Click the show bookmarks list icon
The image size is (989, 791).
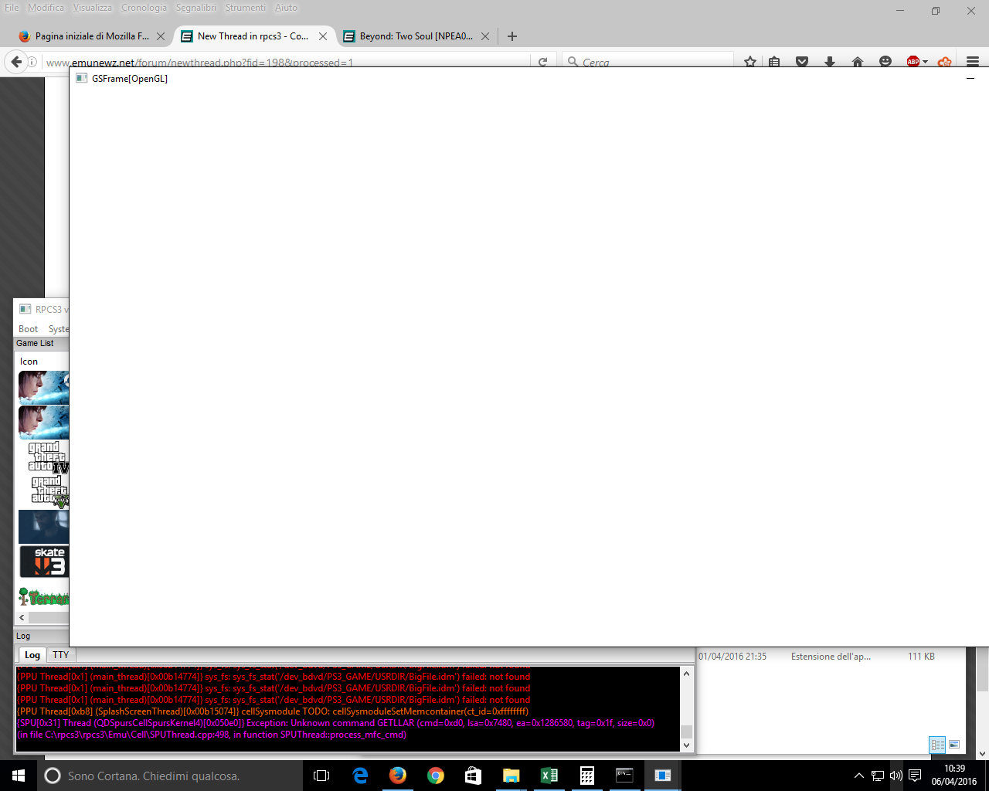[774, 62]
